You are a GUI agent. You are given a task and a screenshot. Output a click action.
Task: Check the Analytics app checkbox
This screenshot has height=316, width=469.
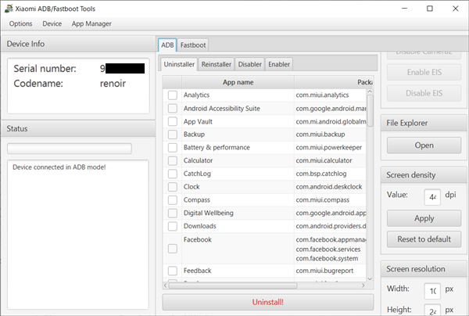click(173, 95)
